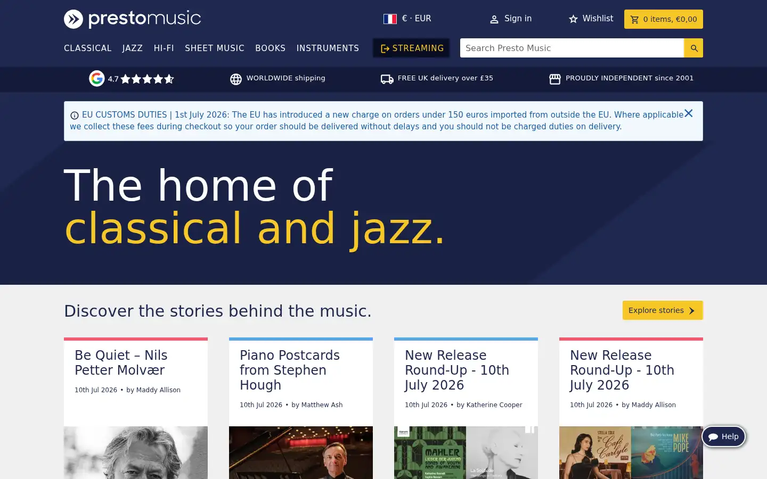Click the Help button

point(724,436)
